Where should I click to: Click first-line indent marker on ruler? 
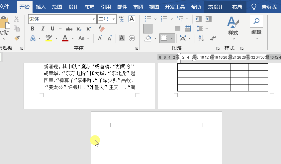179,55
